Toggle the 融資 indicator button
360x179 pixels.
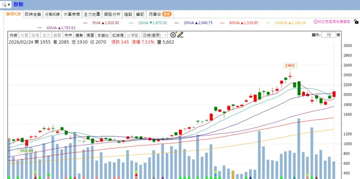point(57,35)
